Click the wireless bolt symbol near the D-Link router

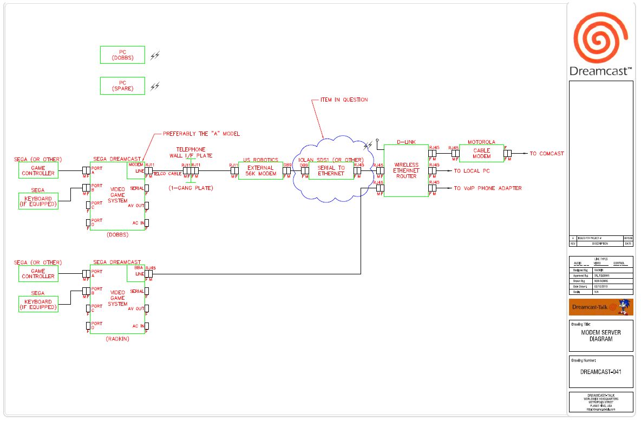[368, 146]
